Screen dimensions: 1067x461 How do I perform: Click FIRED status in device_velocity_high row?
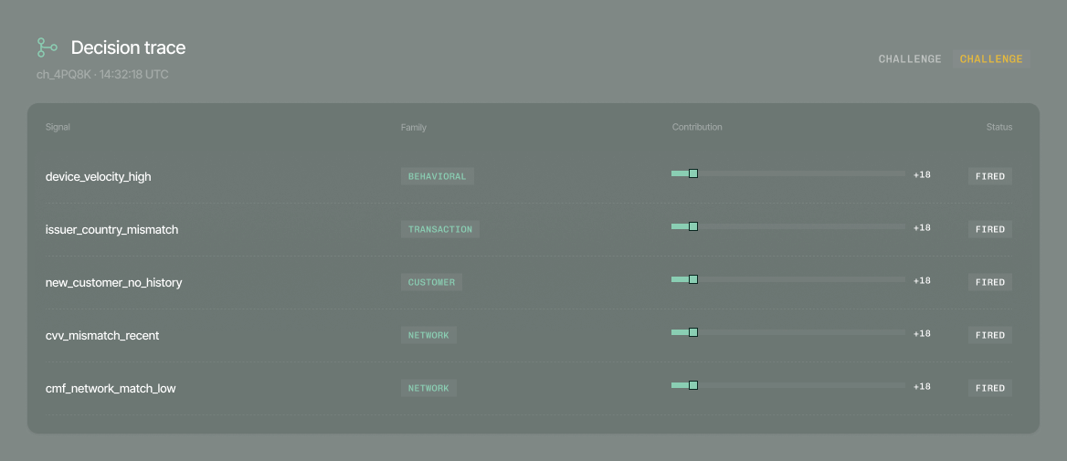(990, 176)
